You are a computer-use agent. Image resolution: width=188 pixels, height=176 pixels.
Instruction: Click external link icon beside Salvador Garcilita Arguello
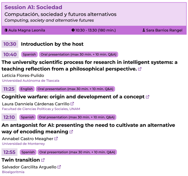tap(59, 167)
